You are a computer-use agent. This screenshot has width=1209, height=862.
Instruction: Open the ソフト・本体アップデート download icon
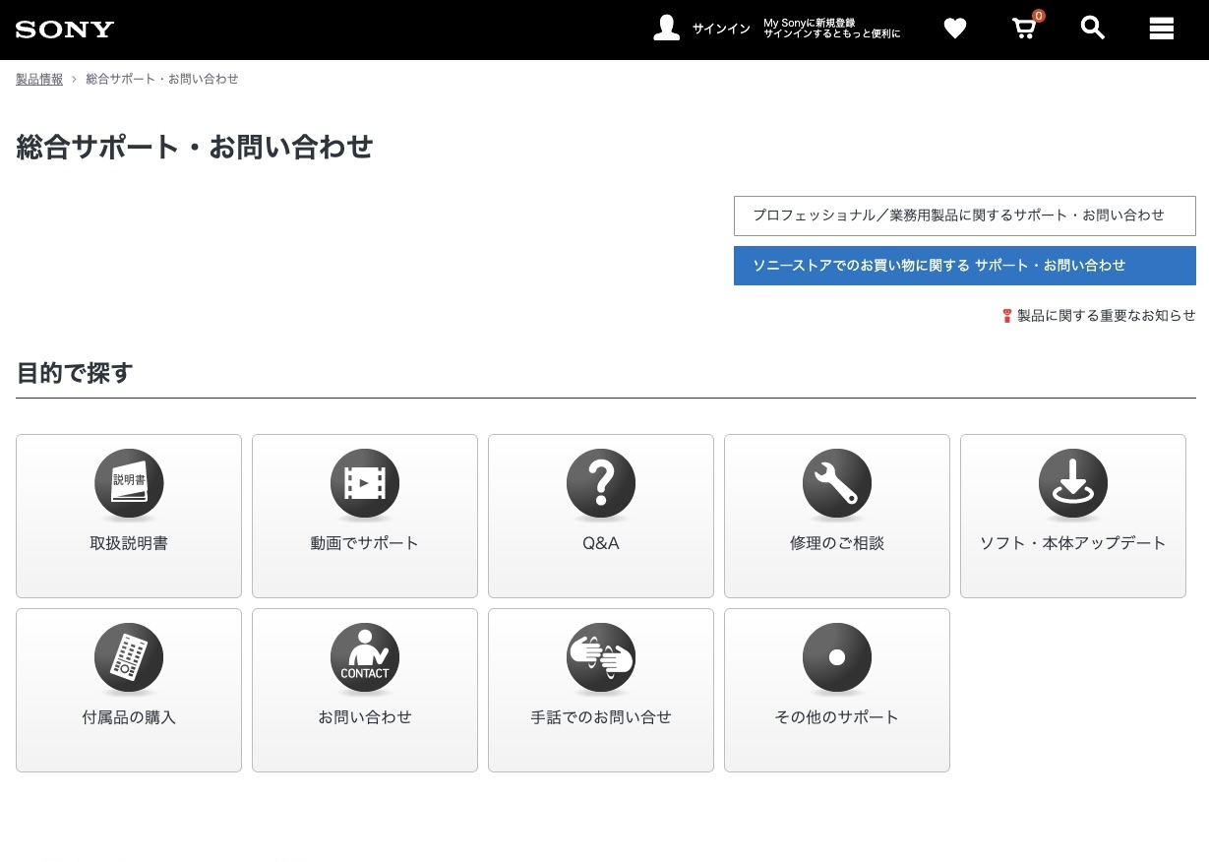pos(1073,484)
